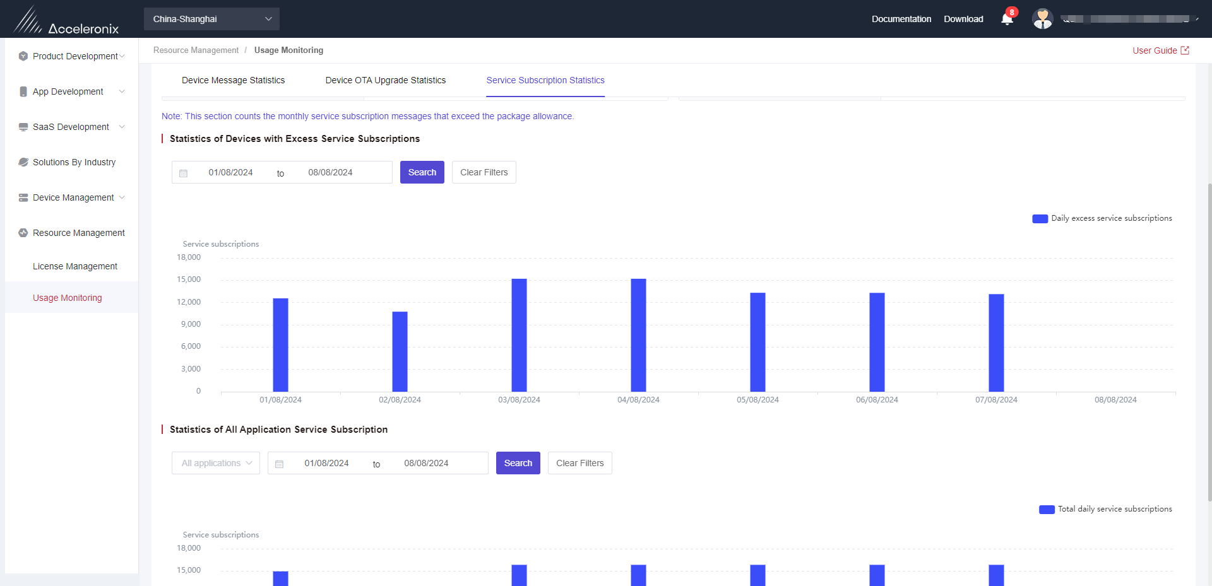This screenshot has width=1212, height=586.
Task: Open Usage Monitoring in the sidebar
Action: click(68, 298)
